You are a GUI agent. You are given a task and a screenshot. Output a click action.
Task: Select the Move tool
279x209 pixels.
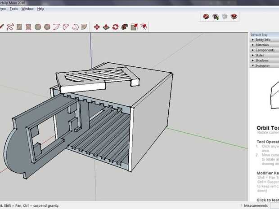point(97,27)
